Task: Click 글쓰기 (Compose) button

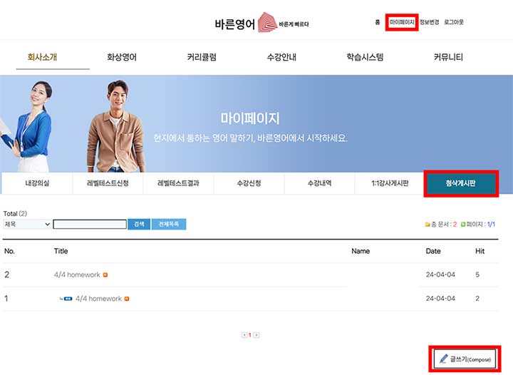Action: coord(466,359)
